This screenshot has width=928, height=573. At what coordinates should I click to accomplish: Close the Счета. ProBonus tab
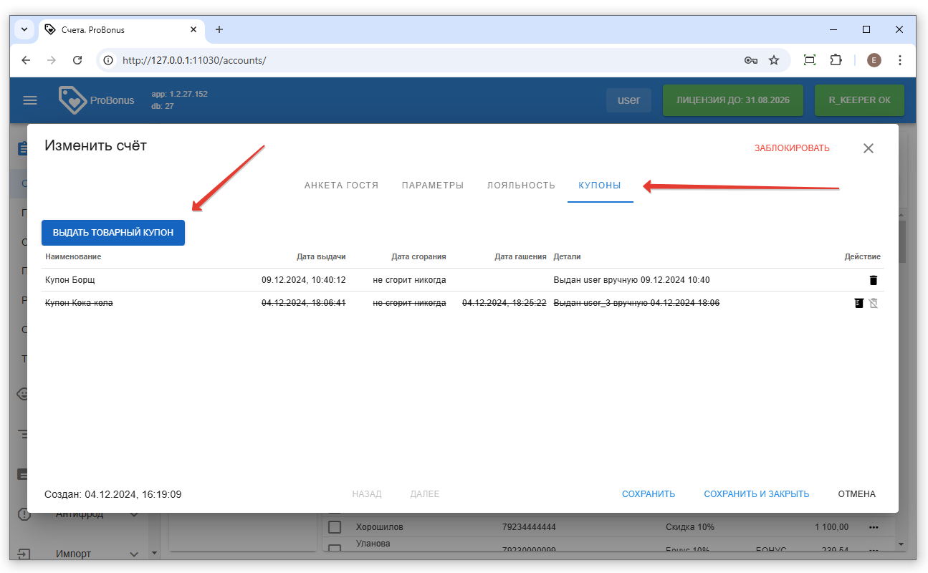(x=193, y=29)
